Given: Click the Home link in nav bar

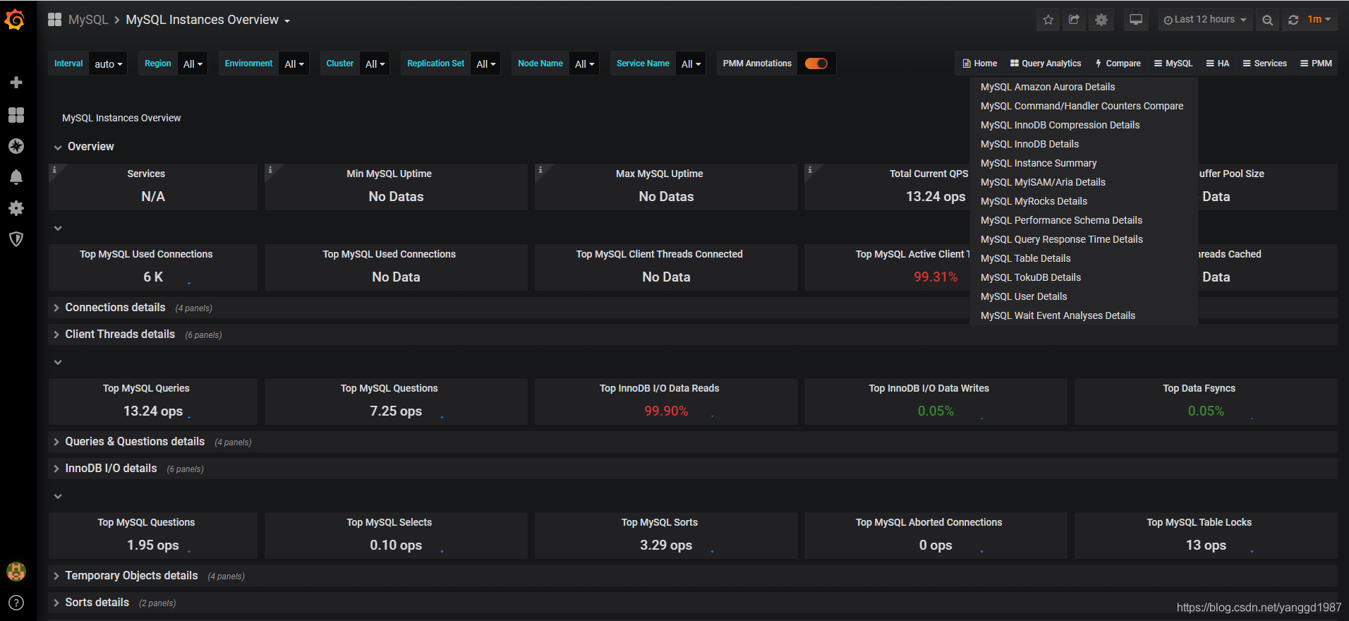Looking at the screenshot, I should (980, 64).
